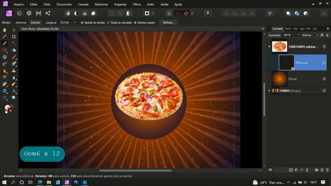Select Adicionar mode button

tap(21, 22)
